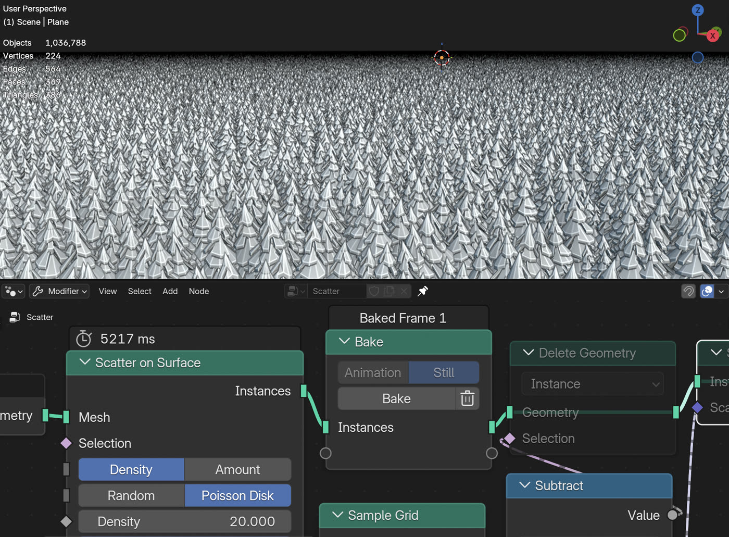The image size is (729, 537).
Task: Open the editor type selector
Action: coord(13,291)
